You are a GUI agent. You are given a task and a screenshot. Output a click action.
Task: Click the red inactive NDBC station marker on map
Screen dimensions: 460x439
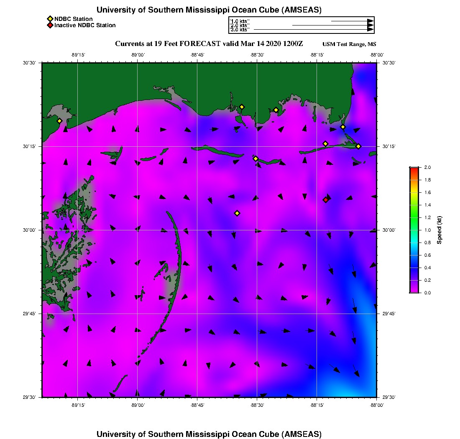[325, 200]
